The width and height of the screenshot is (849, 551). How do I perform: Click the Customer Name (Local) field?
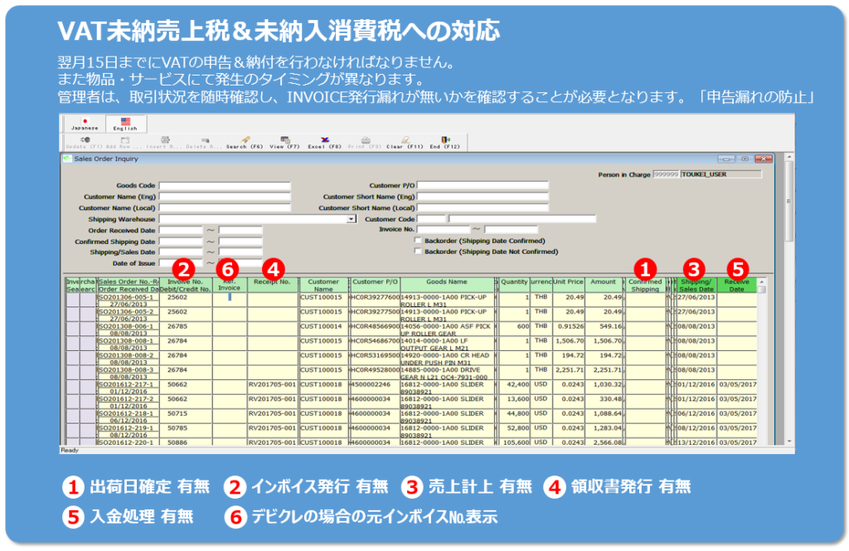pos(225,207)
